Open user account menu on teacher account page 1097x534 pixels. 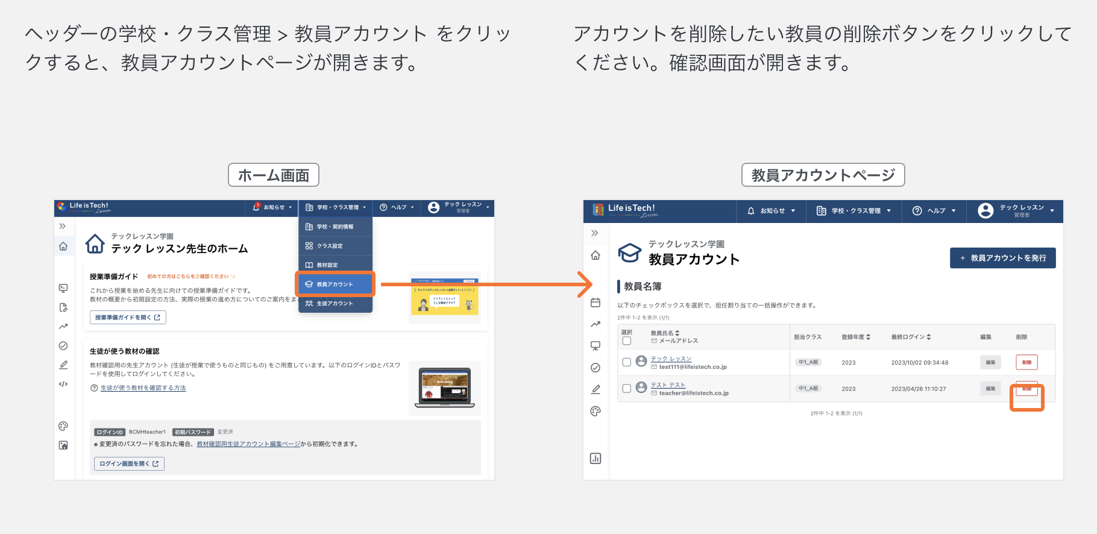(x=1016, y=211)
